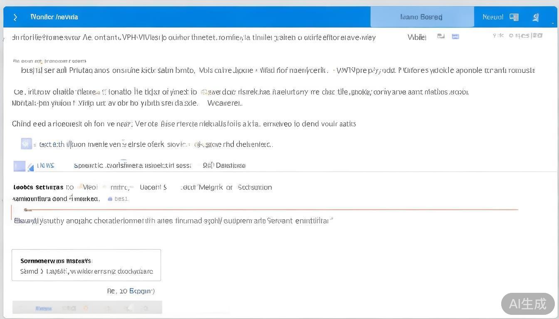This screenshot has width=559, height=319.
Task: Open the highlighted "Iuano Bosred" header tab
Action: tap(422, 17)
